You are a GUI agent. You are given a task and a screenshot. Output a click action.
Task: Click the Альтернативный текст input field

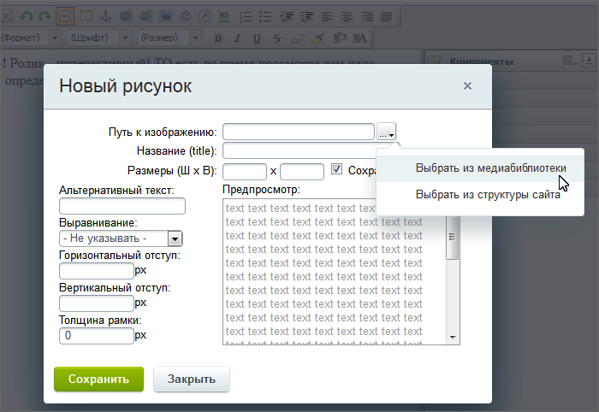(122, 206)
